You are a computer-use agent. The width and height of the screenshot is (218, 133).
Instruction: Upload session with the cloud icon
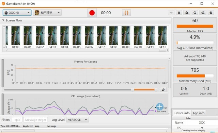point(187,13)
